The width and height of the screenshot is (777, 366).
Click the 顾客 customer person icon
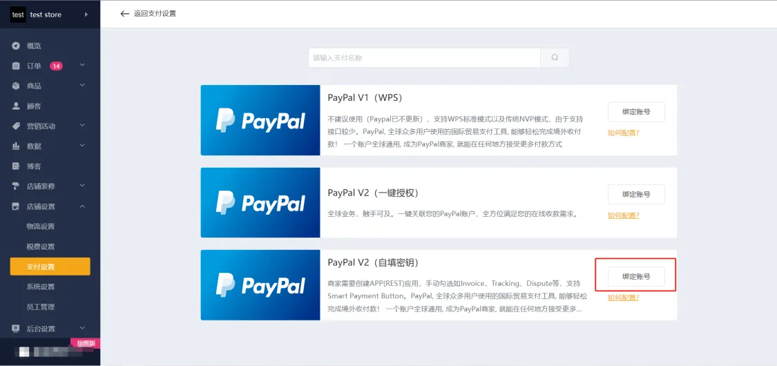point(16,106)
